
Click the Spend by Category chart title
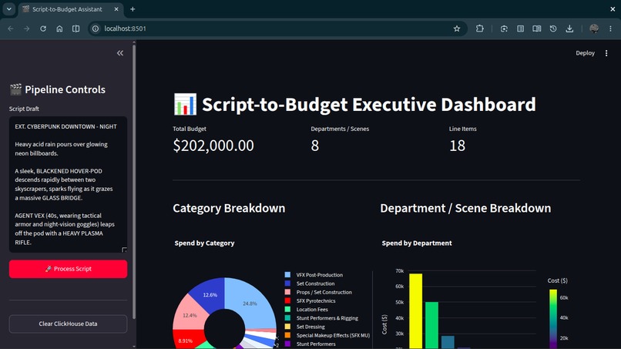coord(204,243)
